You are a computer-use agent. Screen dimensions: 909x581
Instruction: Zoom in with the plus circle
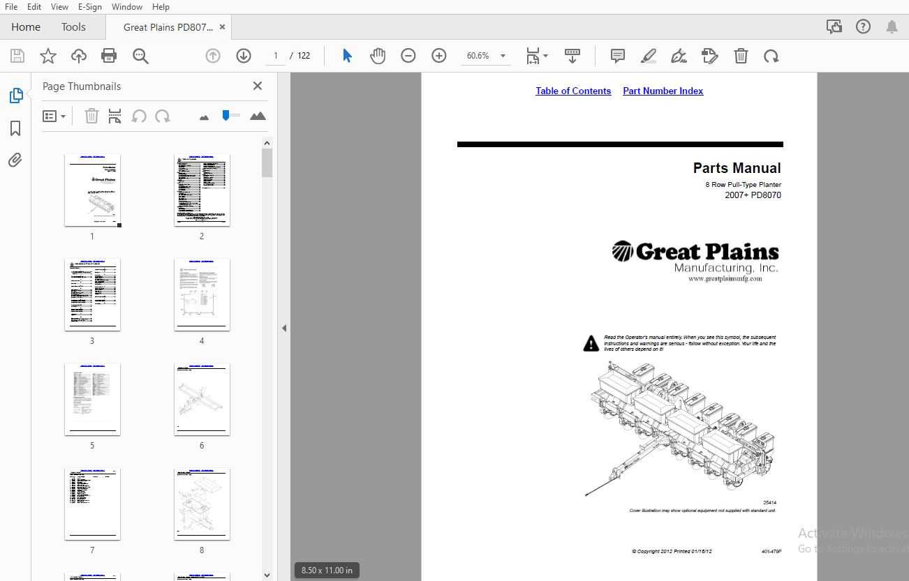pos(439,56)
